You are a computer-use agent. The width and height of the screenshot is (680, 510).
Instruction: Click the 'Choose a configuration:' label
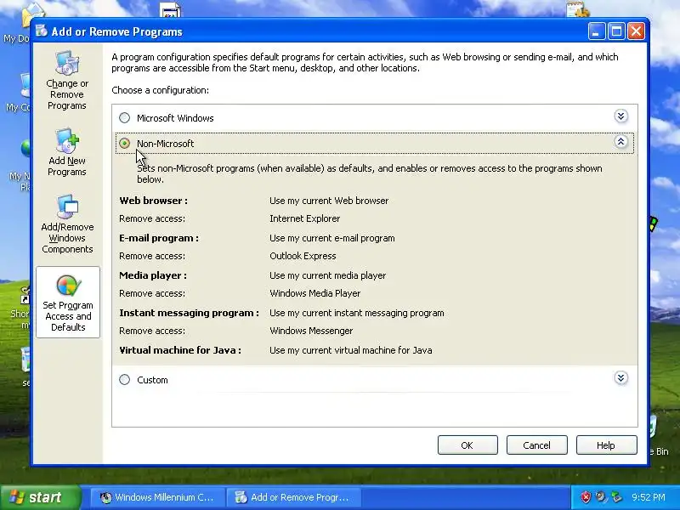click(160, 90)
